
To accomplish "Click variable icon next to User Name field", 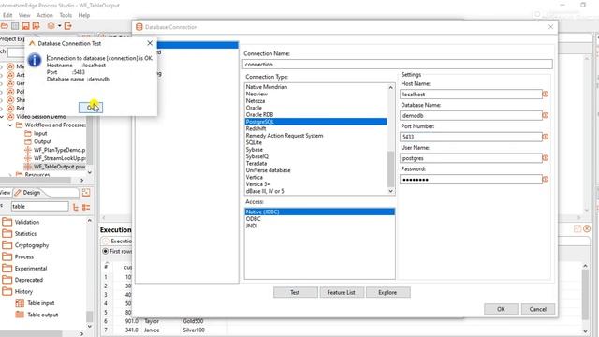I will [546, 158].
